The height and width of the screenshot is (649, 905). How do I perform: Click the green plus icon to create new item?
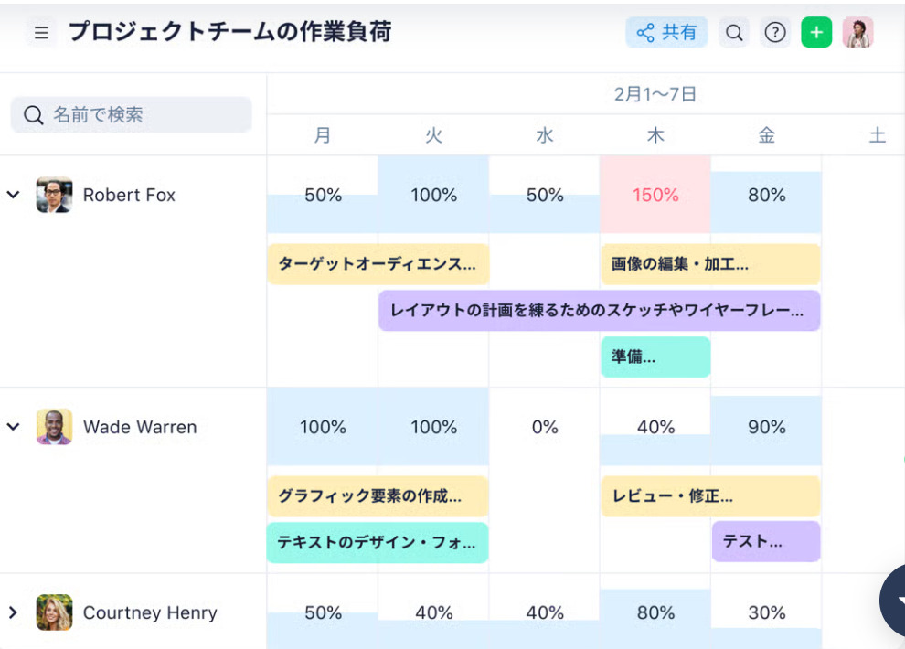click(x=815, y=31)
